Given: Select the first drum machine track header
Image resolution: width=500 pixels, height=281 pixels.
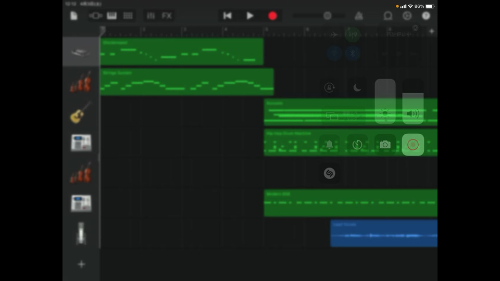Looking at the screenshot, I should pyautogui.click(x=81, y=143).
